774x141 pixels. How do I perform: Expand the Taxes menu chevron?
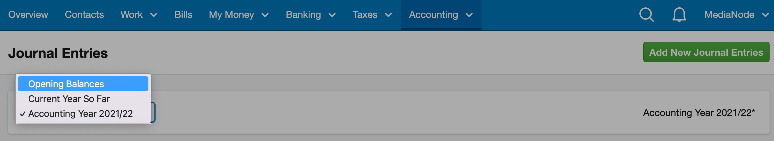coord(388,15)
